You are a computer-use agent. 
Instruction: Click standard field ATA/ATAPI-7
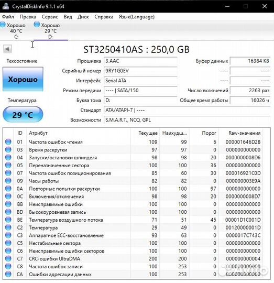tap(187, 110)
